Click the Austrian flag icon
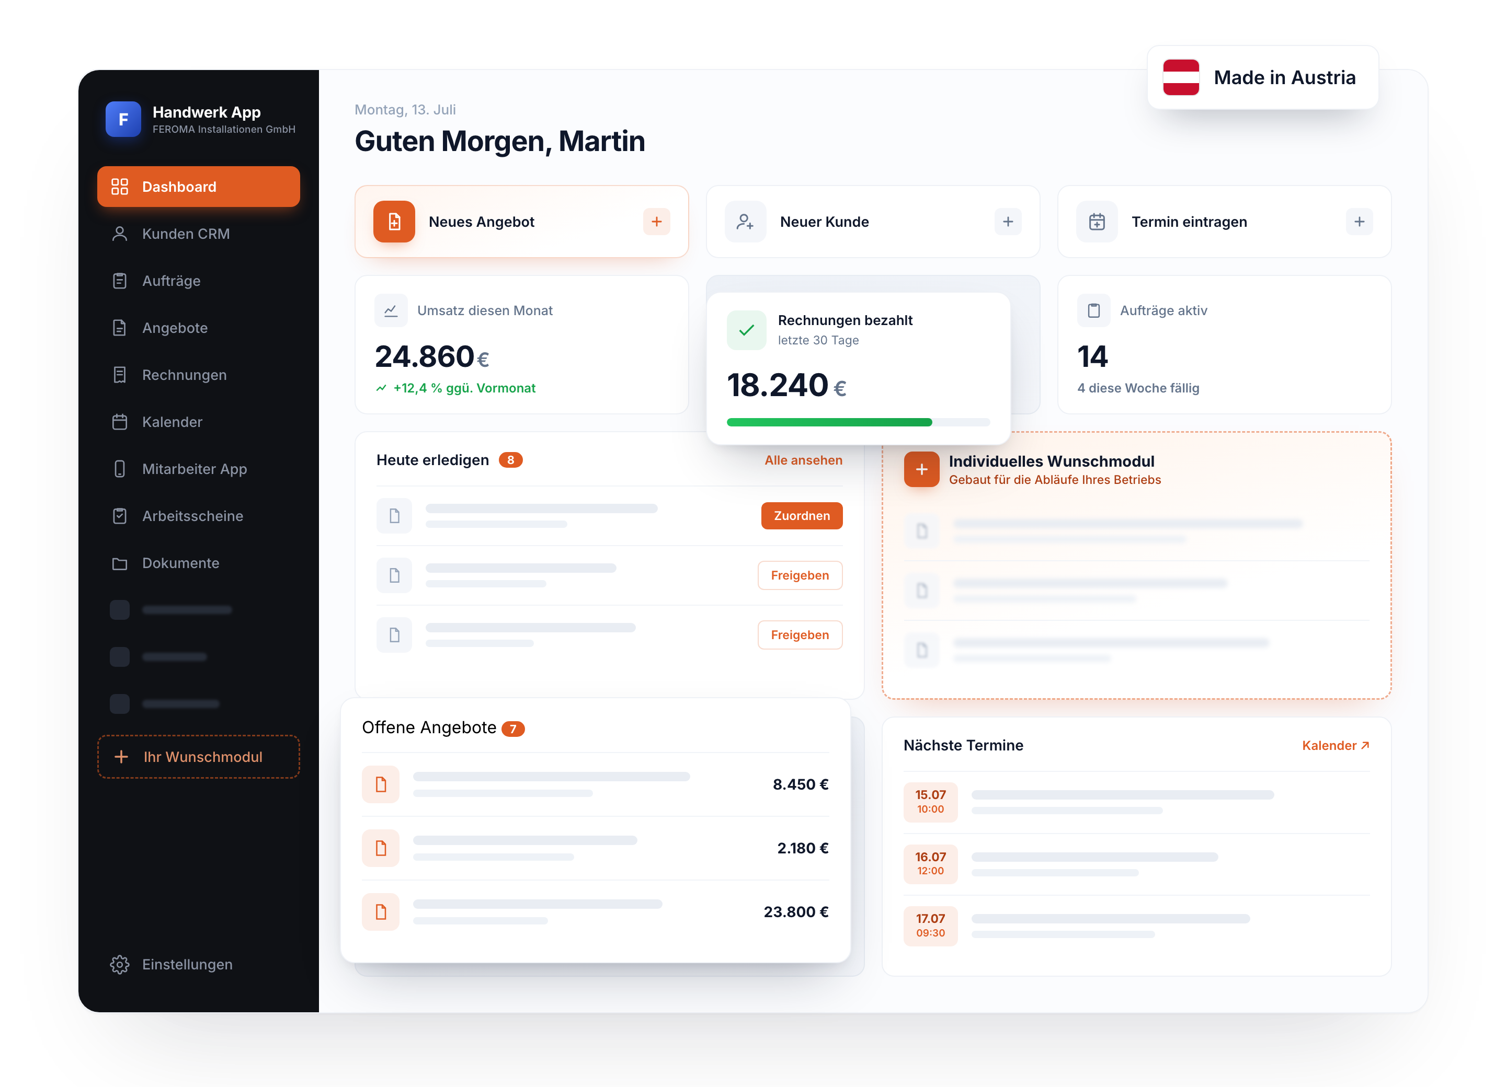 coord(1181,78)
